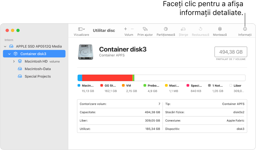Click the Contorizare volum row

(120, 104)
